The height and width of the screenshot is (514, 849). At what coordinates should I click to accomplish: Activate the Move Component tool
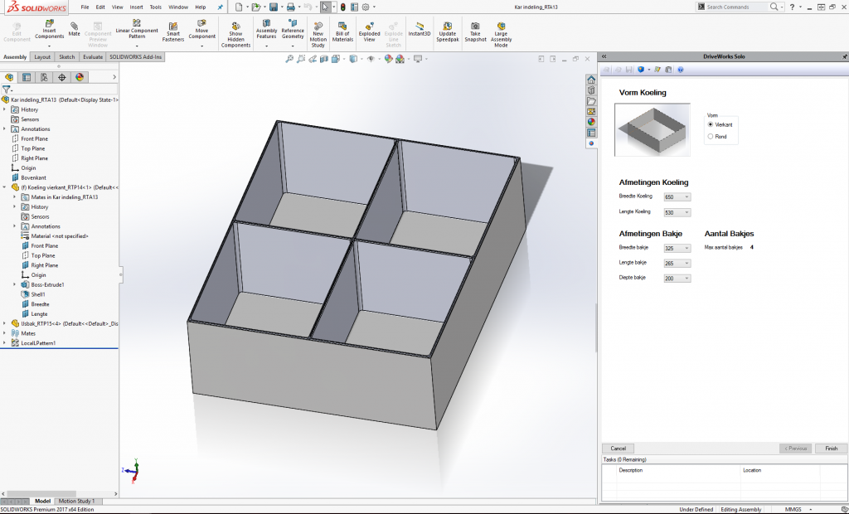[202, 29]
